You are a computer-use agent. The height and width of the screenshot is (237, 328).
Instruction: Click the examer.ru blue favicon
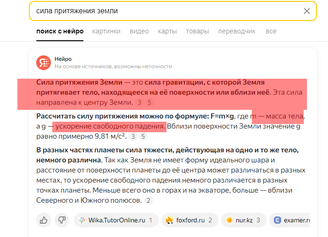pos(278,220)
